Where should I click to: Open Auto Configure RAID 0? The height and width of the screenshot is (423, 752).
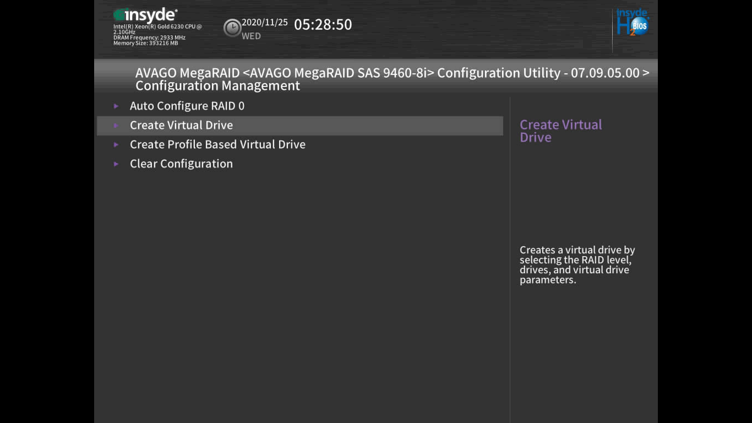point(187,106)
